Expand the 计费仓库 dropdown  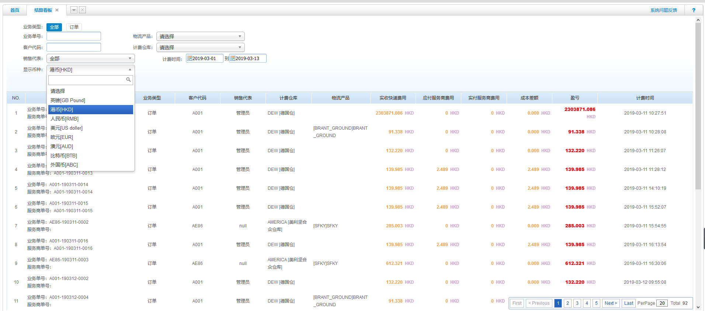pos(200,48)
